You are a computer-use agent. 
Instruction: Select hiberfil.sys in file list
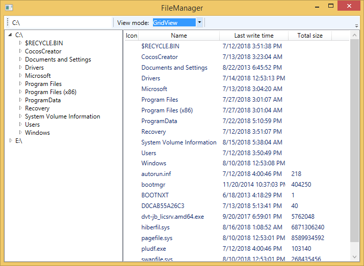(237, 227)
